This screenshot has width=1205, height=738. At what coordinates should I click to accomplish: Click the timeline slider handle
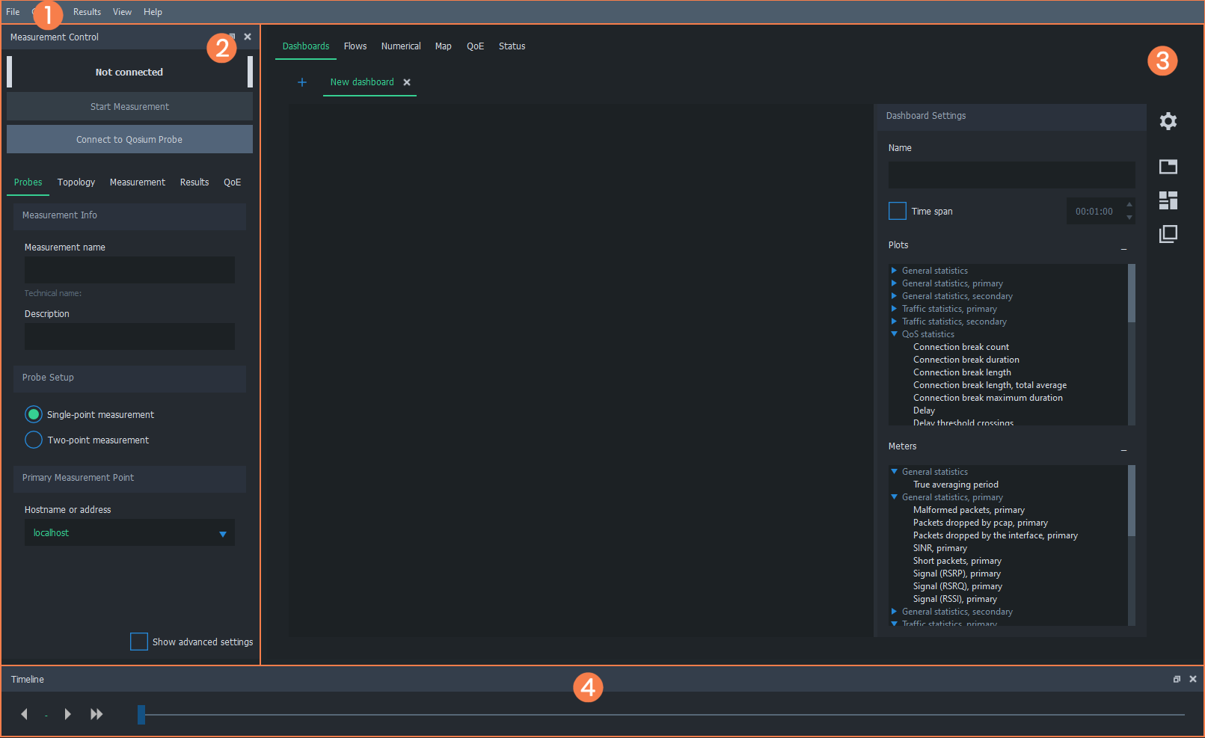(x=141, y=715)
